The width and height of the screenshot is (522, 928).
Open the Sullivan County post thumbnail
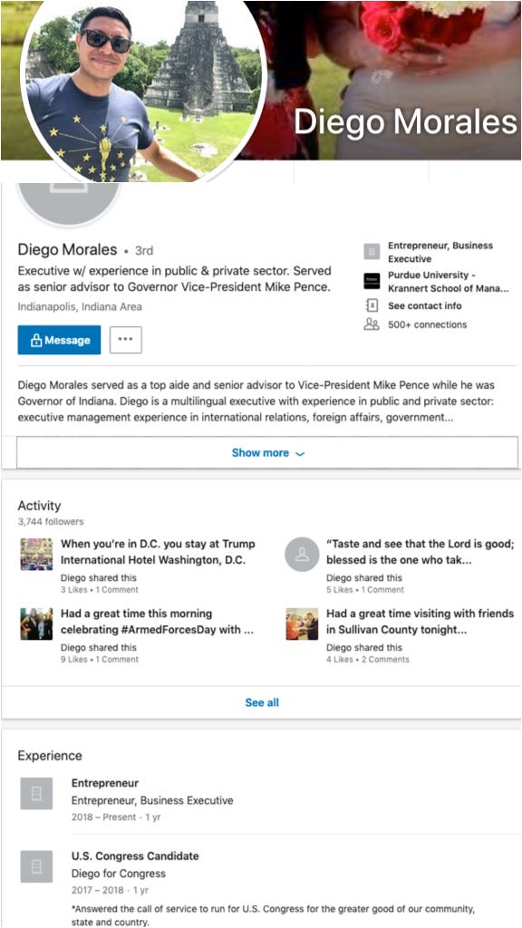(302, 623)
